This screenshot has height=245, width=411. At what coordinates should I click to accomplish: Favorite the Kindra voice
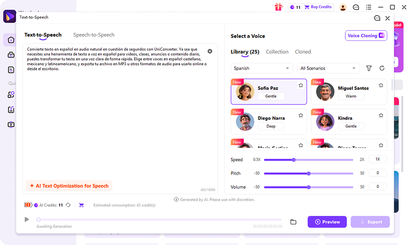tap(381, 115)
